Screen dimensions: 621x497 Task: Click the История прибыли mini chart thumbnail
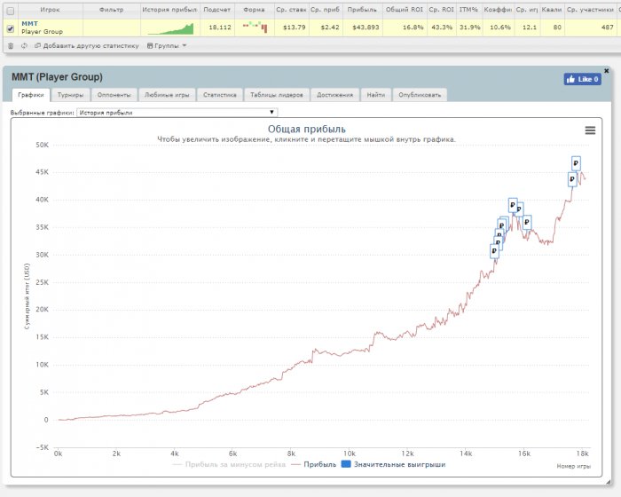[169, 28]
